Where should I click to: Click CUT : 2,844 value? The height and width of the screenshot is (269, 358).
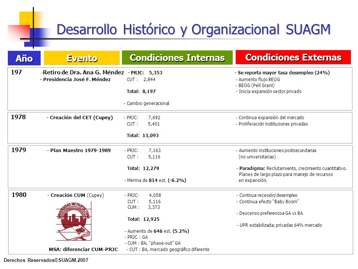pos(141,80)
